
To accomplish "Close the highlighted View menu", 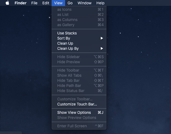I will click(x=58, y=3).
